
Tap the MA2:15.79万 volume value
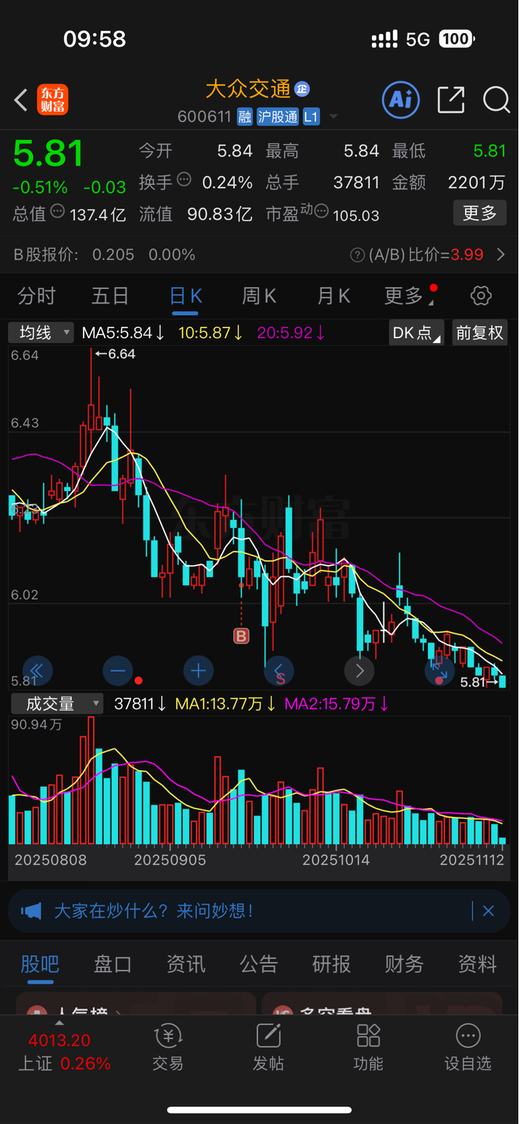pyautogui.click(x=337, y=704)
